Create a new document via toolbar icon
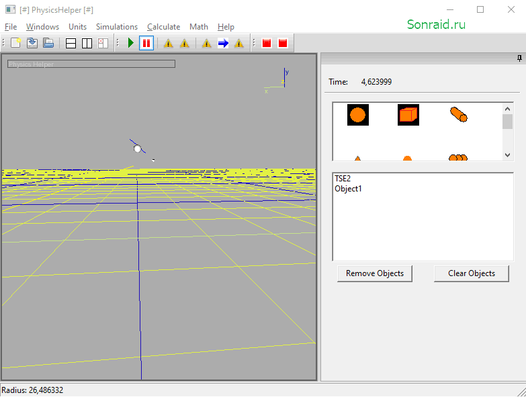526x397 pixels. click(15, 43)
